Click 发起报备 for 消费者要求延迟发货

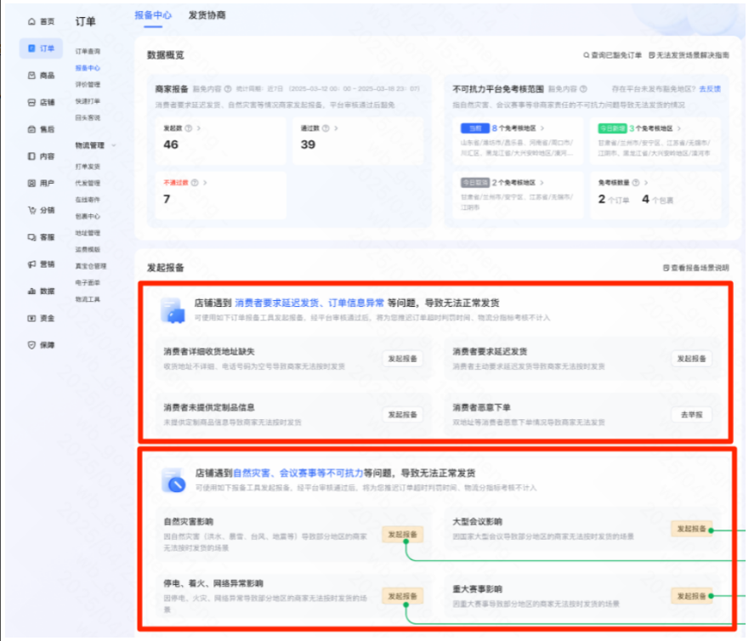tap(692, 359)
